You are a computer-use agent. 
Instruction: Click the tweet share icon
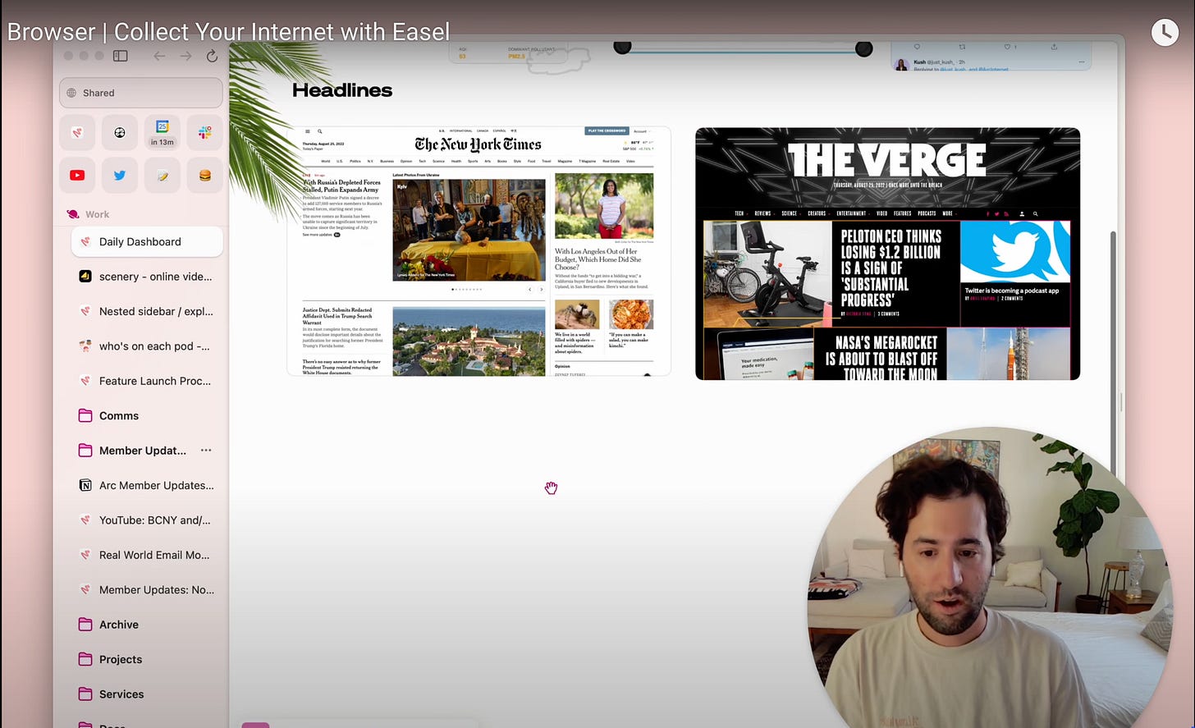(x=1054, y=47)
